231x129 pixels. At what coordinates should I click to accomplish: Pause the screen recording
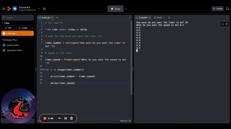(66, 118)
